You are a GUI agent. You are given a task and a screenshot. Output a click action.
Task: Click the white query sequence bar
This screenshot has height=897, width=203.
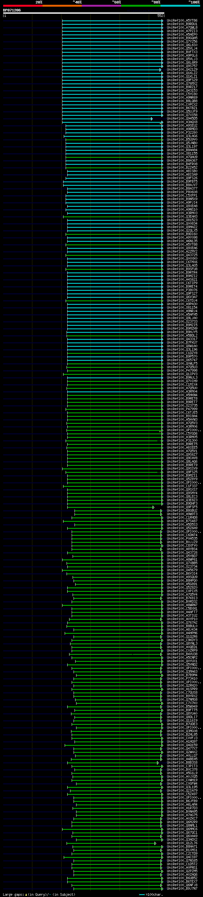pyautogui.click(x=84, y=13)
